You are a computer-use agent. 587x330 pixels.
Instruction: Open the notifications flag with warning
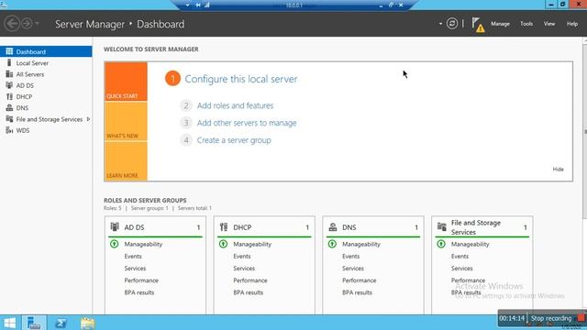pyautogui.click(x=478, y=25)
